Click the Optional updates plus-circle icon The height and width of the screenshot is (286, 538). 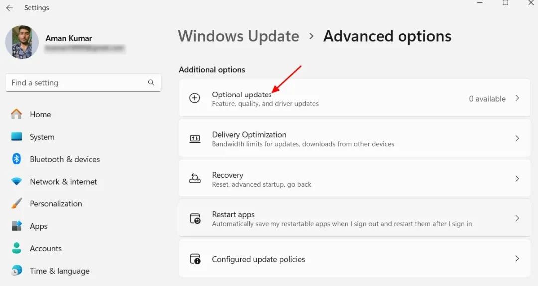(x=195, y=98)
